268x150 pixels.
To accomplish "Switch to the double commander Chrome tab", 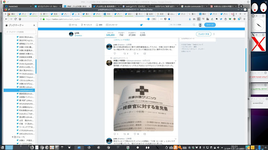I will pyautogui.click(x=194, y=6).
